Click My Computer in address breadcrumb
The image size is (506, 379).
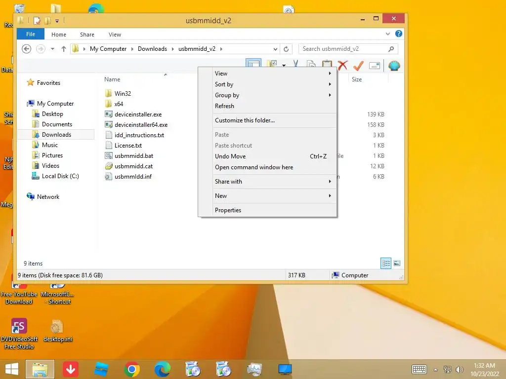[x=108, y=49]
